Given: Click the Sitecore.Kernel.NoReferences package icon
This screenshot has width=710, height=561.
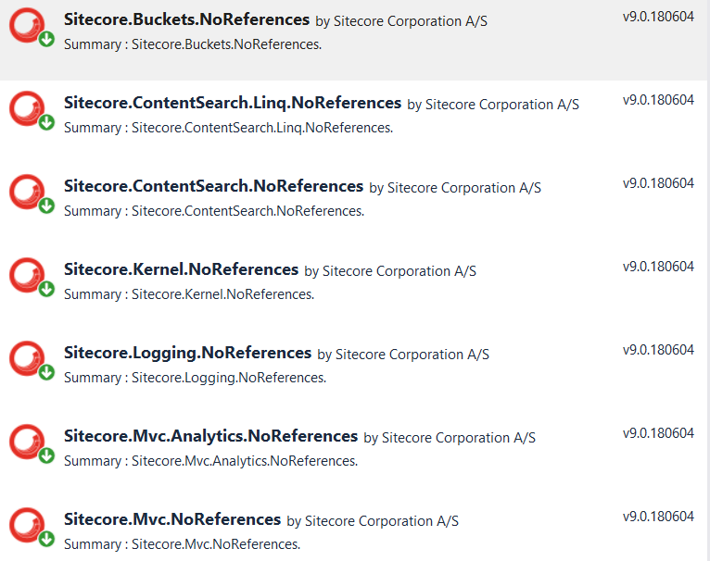Looking at the screenshot, I should pos(30,277).
